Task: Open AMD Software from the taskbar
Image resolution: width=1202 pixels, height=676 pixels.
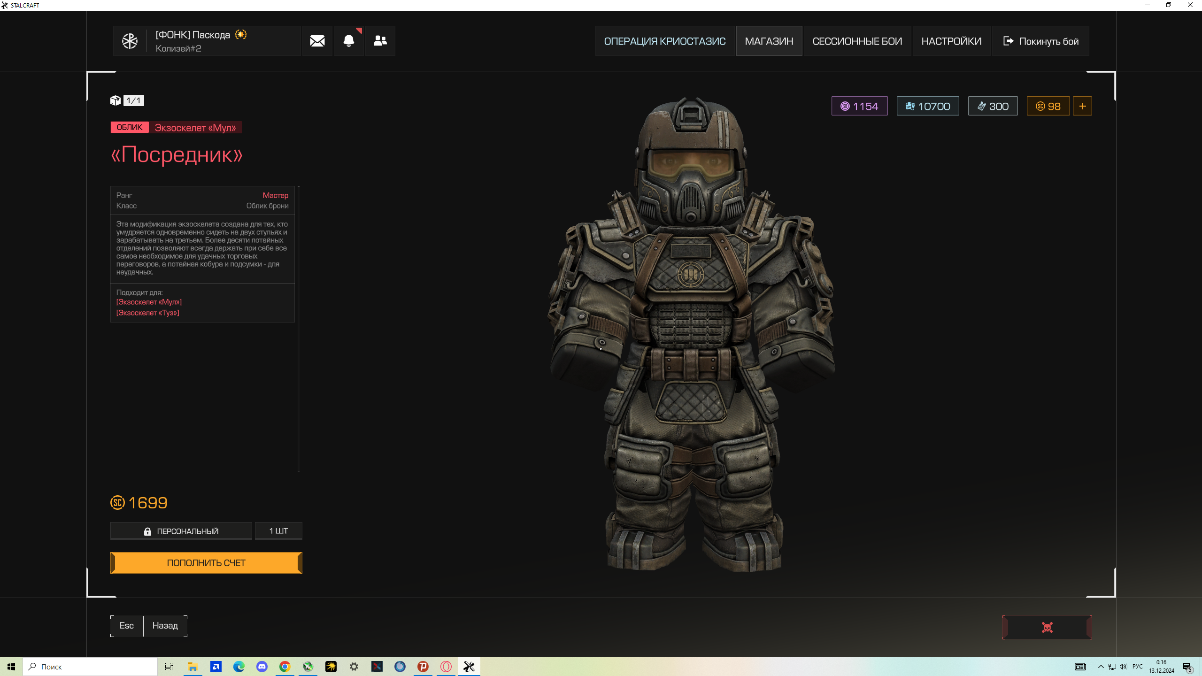Action: click(x=216, y=667)
